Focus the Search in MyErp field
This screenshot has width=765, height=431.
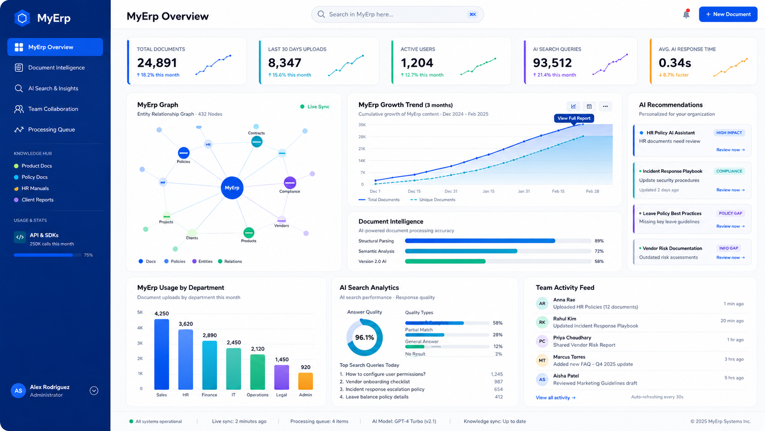[x=397, y=14]
